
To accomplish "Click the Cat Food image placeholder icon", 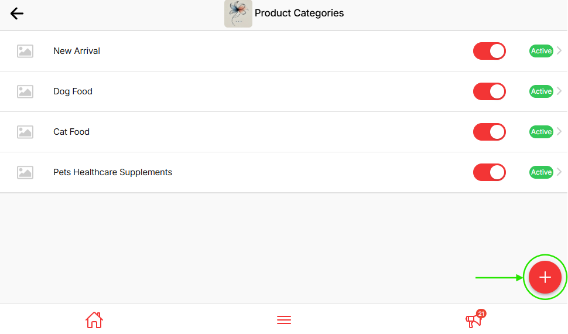I will [x=25, y=132].
